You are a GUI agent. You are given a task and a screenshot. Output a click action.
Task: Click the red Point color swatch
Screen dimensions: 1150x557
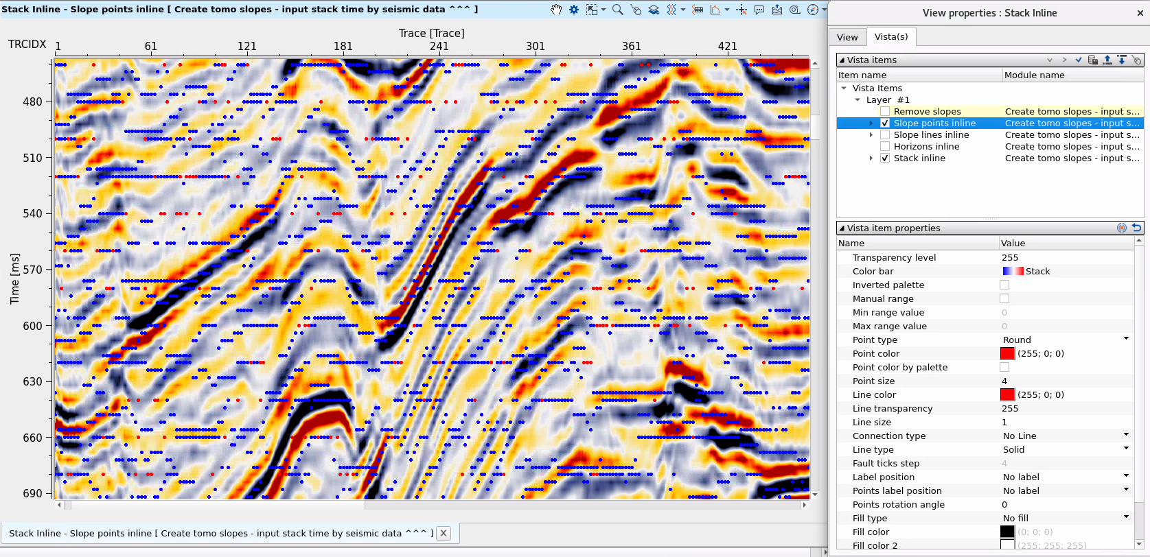[x=1007, y=353]
